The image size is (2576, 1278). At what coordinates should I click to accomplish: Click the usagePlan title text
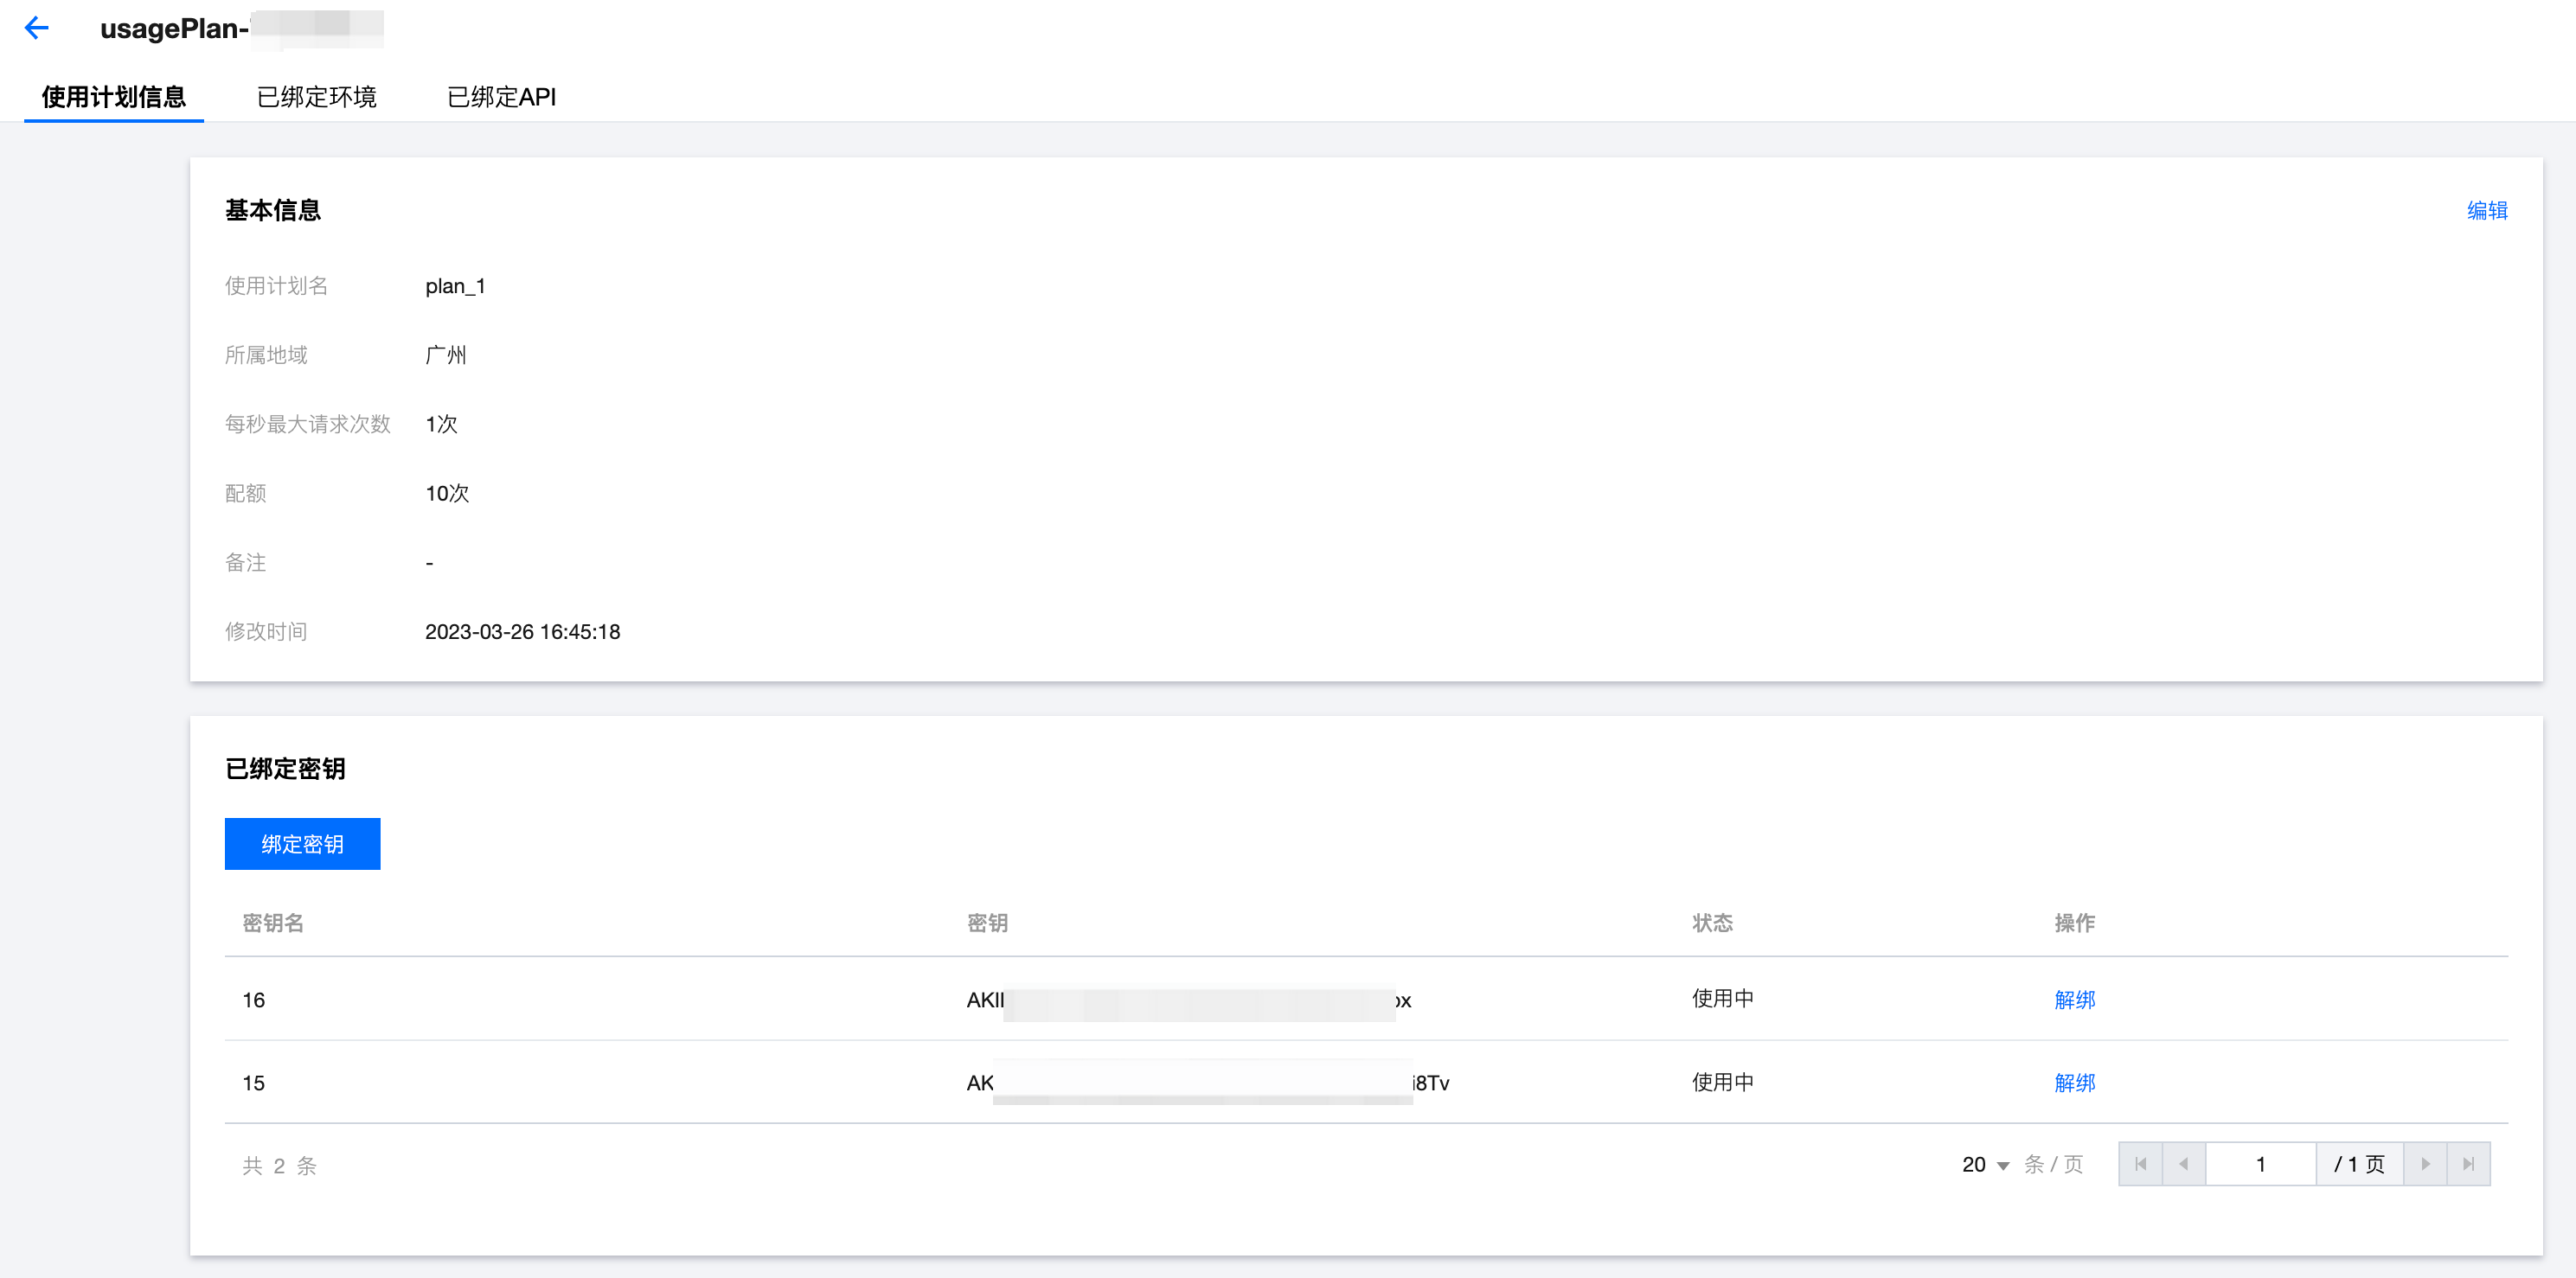coord(174,28)
